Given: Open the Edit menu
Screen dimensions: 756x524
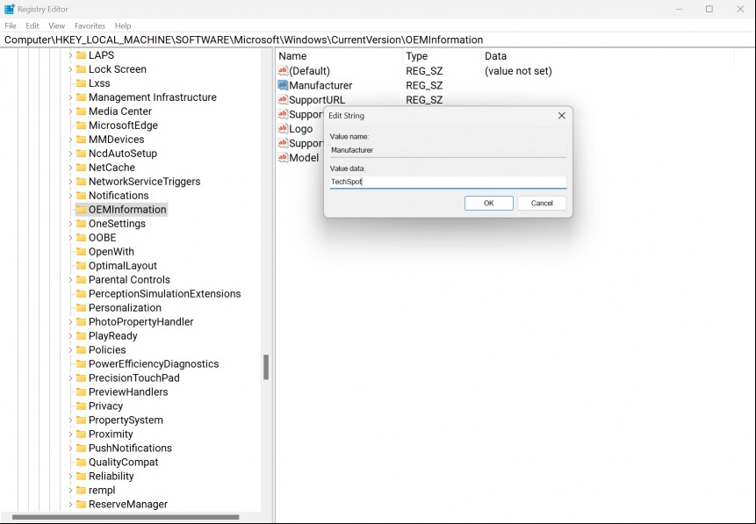Looking at the screenshot, I should 32,25.
